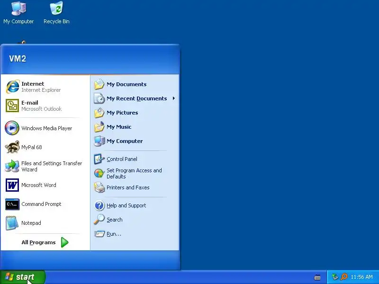Click the Set Program Access and Defaults icon
Image resolution: width=379 pixels, height=284 pixels.
point(99,173)
